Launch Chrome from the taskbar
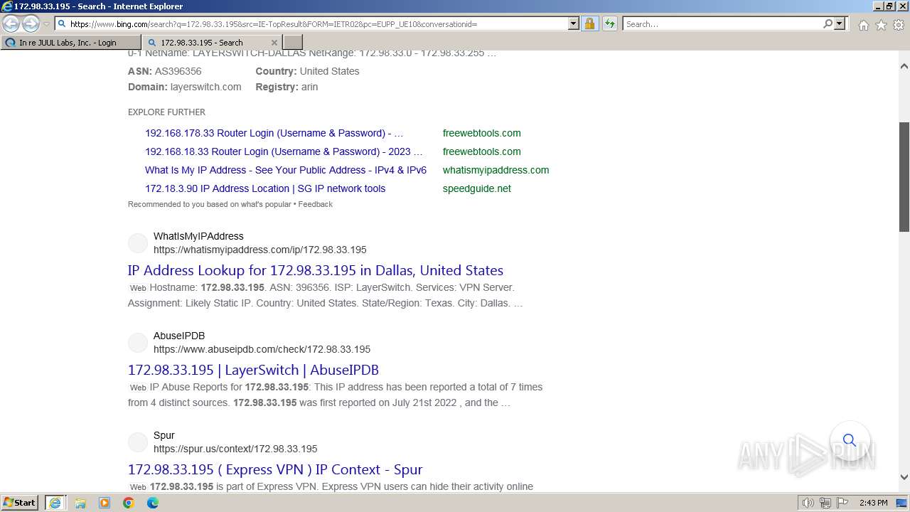Screen dimensions: 910x512 click(129, 503)
